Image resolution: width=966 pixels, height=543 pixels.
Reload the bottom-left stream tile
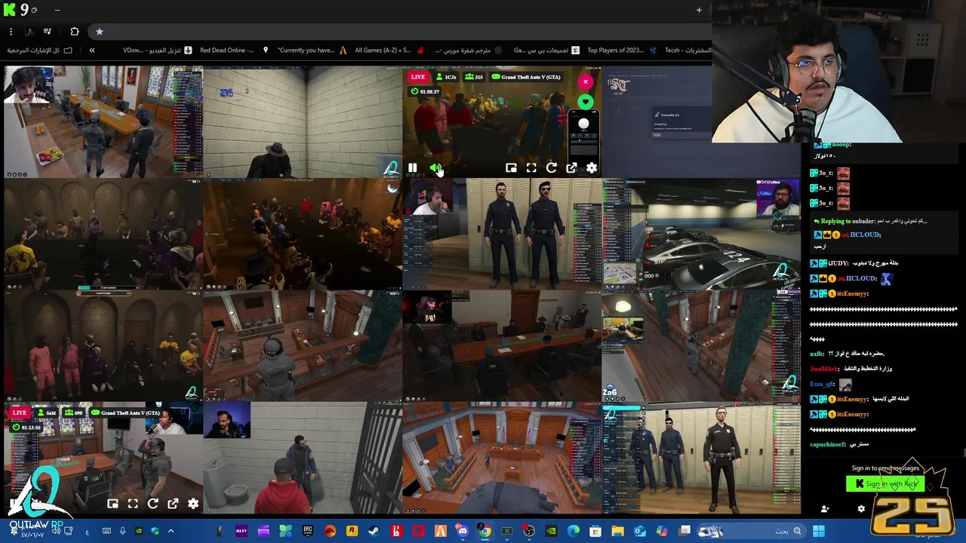click(153, 504)
